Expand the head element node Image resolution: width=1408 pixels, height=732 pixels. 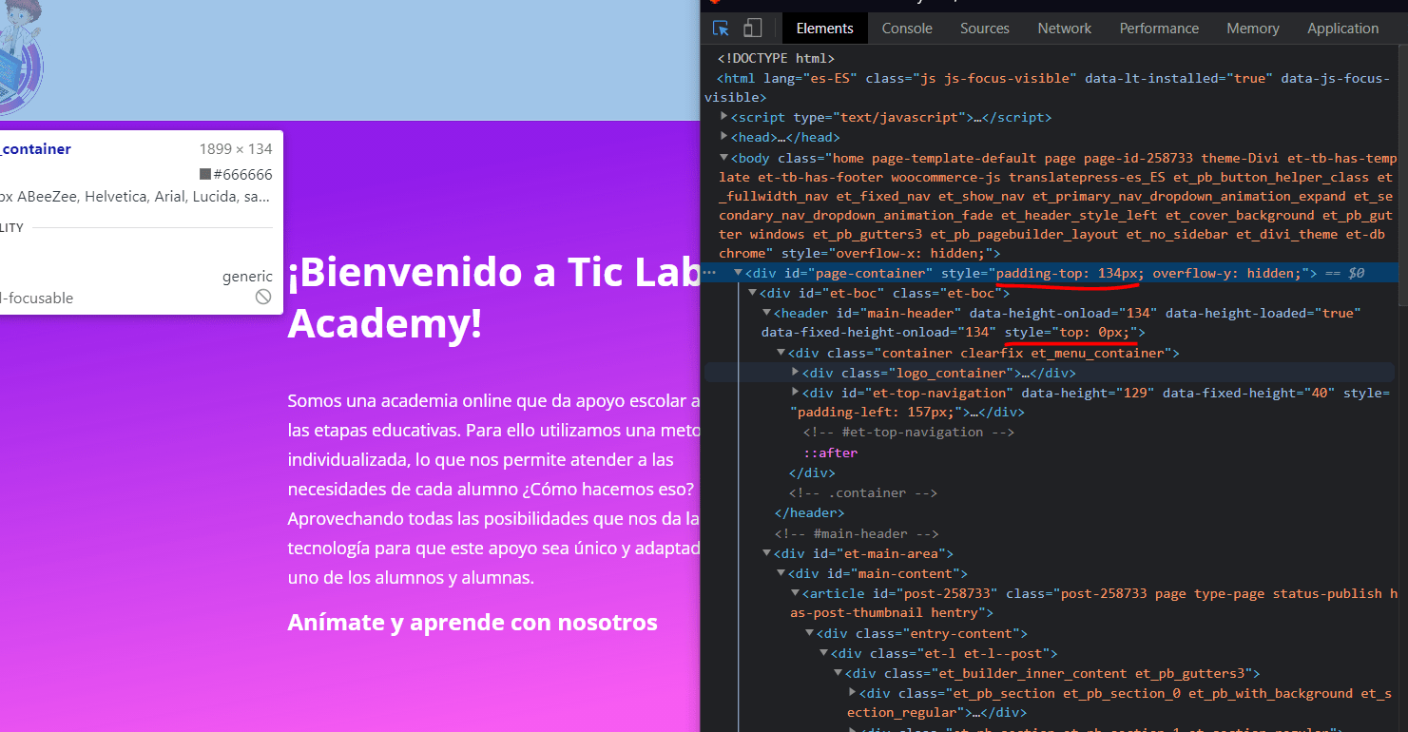point(724,137)
